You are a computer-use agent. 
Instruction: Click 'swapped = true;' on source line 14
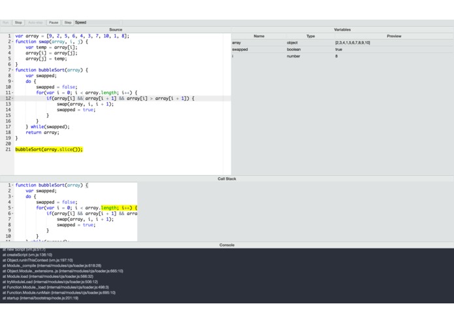(76, 110)
